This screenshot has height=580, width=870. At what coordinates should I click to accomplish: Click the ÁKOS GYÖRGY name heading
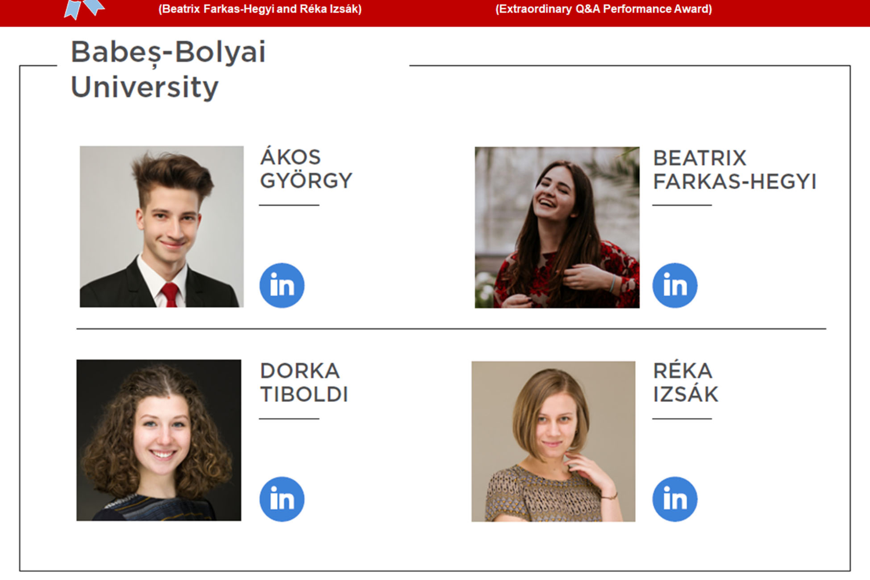click(x=306, y=169)
